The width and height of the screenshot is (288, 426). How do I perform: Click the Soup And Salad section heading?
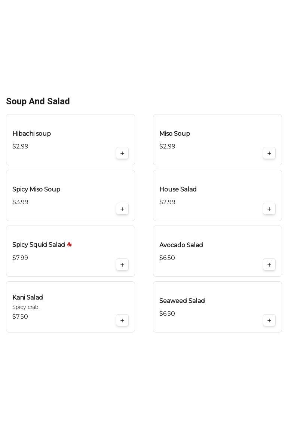(x=38, y=101)
